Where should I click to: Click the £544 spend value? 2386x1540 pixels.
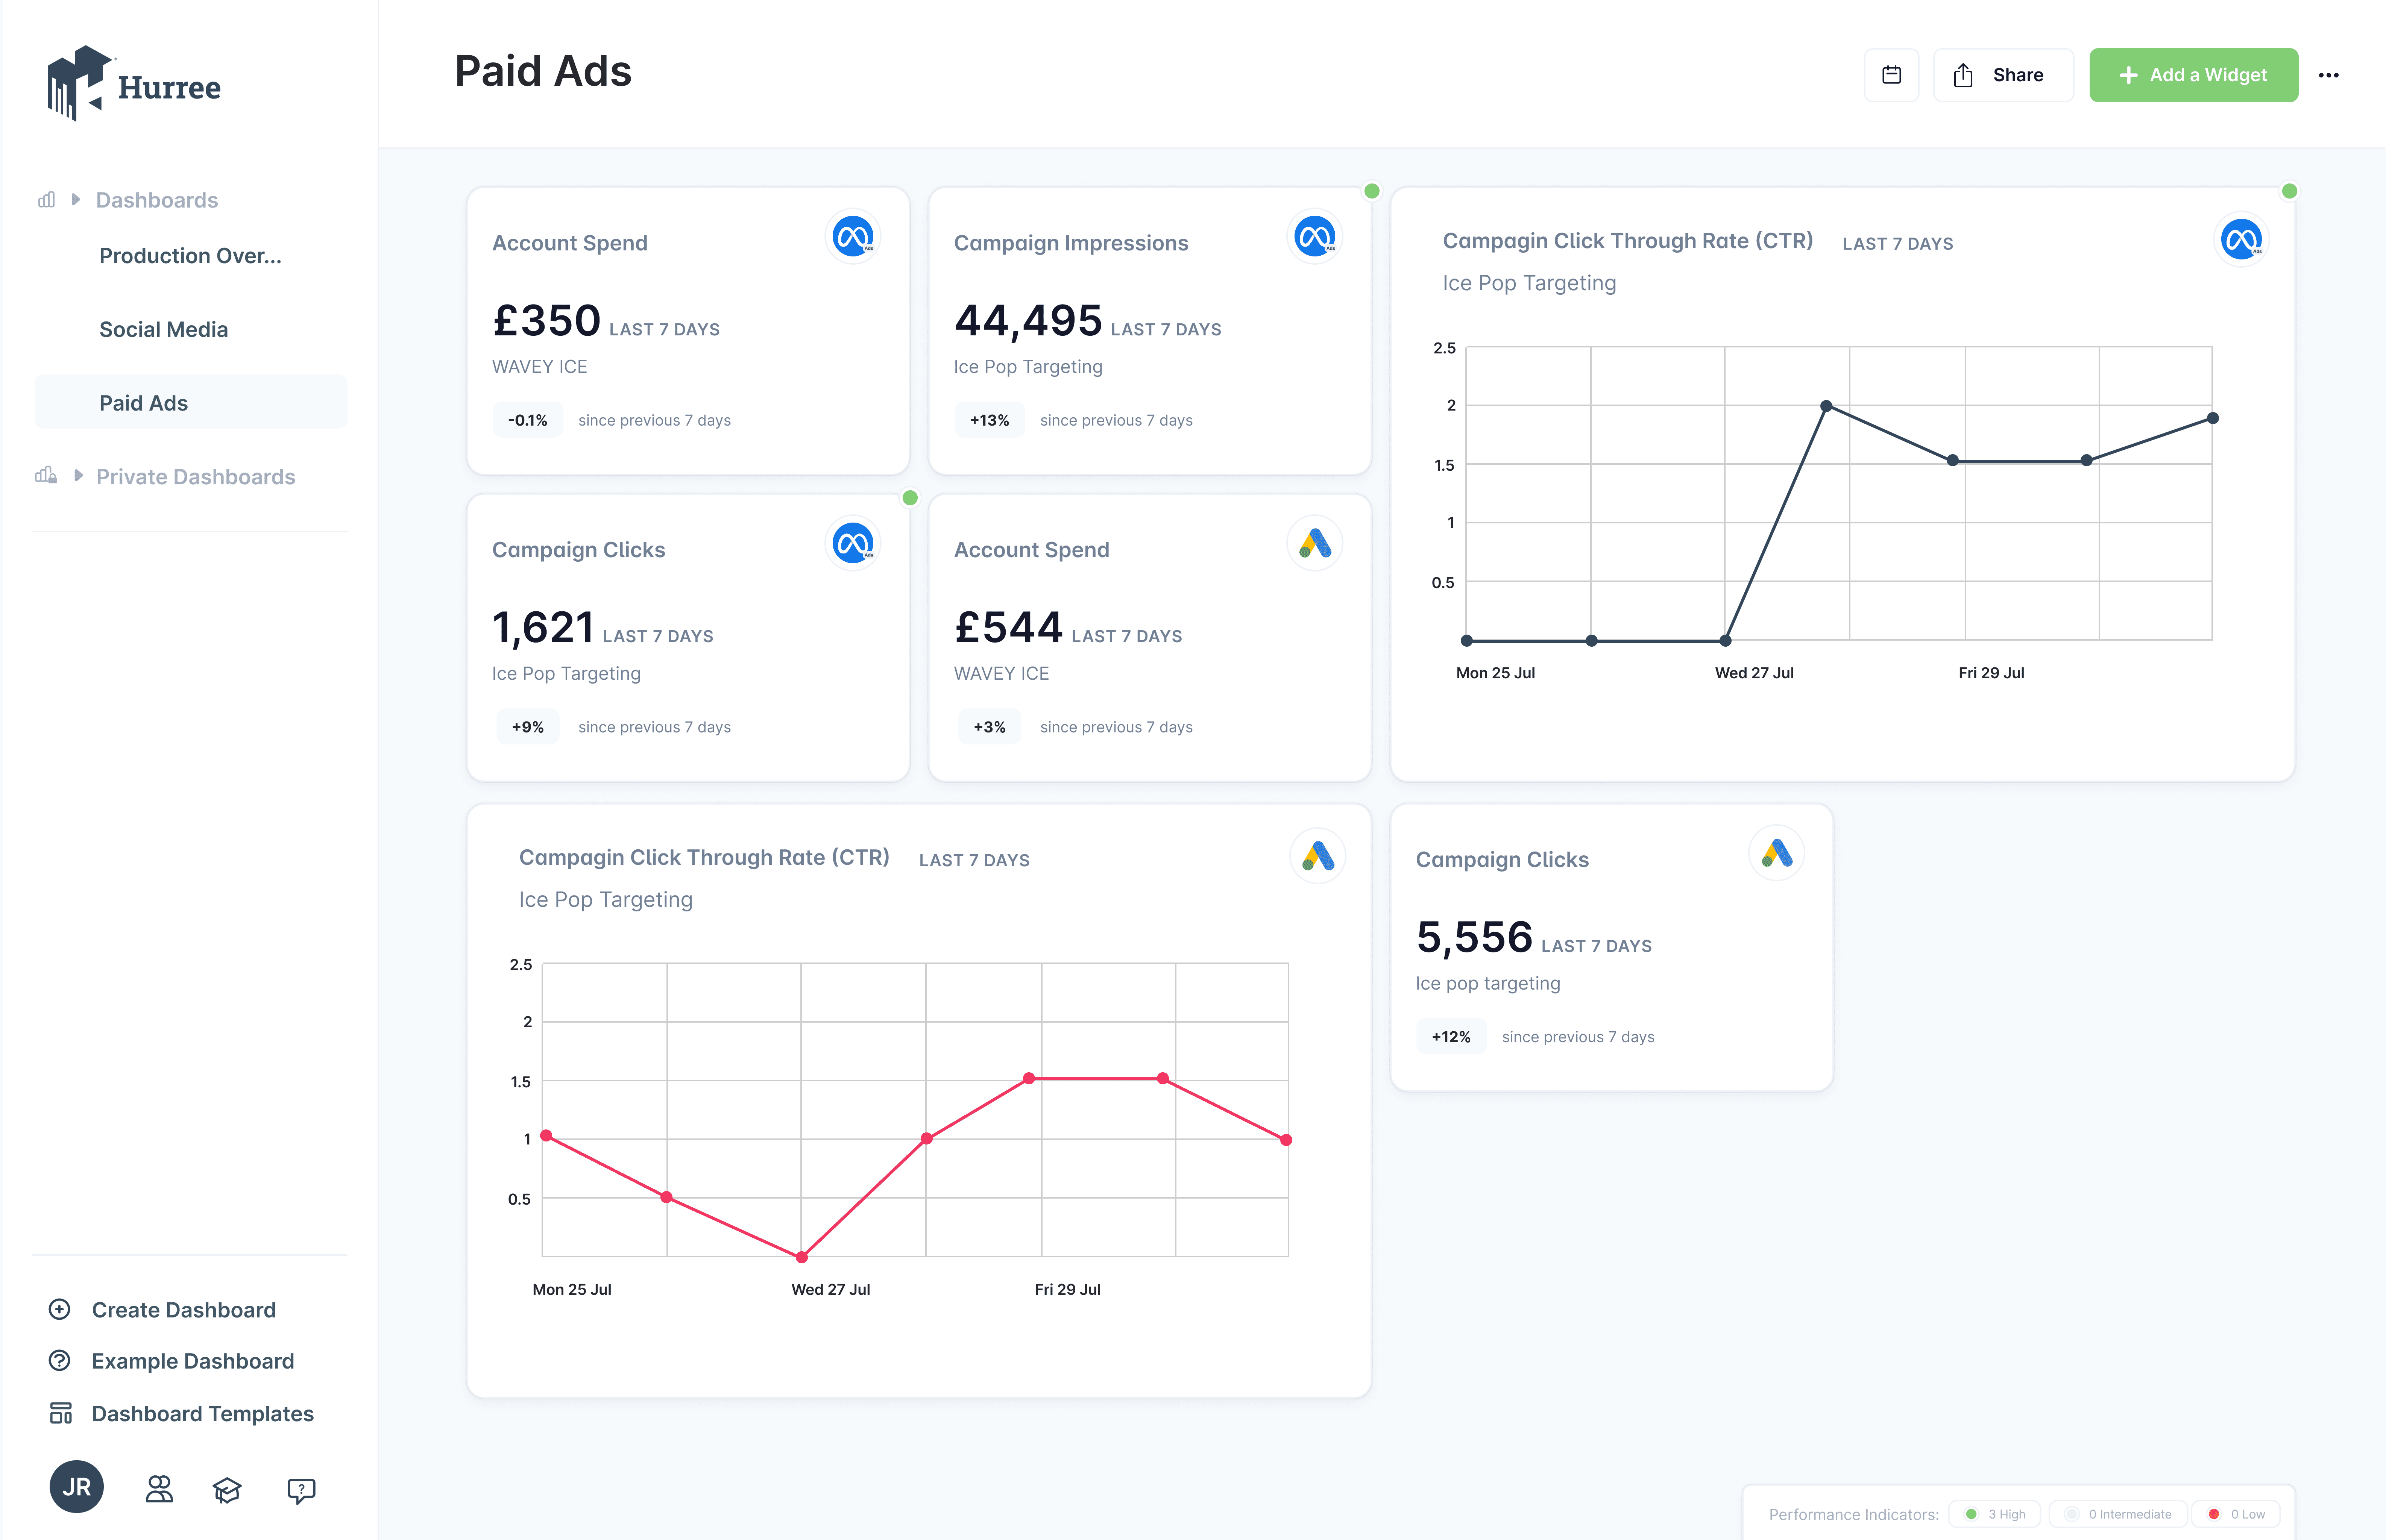[1008, 628]
